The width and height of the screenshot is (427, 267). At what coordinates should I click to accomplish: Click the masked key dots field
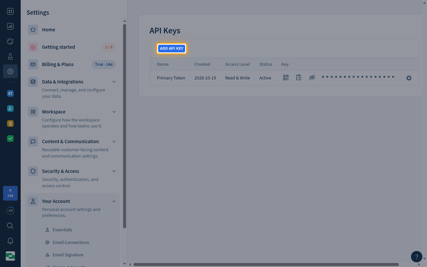[x=358, y=77]
